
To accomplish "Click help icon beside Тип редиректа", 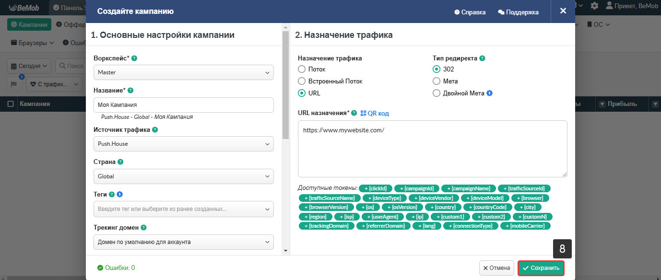I will pos(482,58).
